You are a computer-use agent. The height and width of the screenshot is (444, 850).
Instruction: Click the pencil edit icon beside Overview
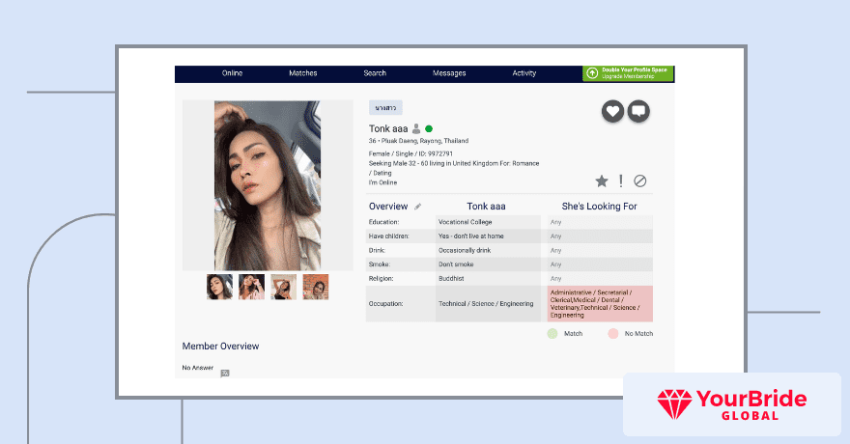(418, 207)
